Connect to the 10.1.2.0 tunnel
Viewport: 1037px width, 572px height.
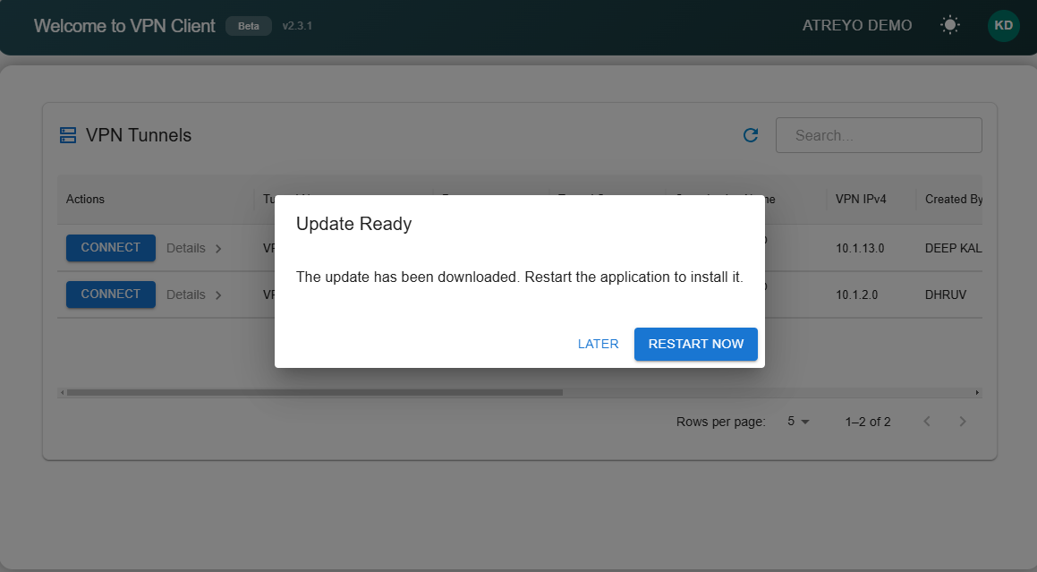[110, 295]
